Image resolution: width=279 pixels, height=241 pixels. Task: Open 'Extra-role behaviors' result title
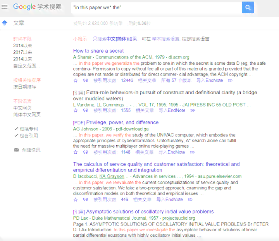pos(165,95)
